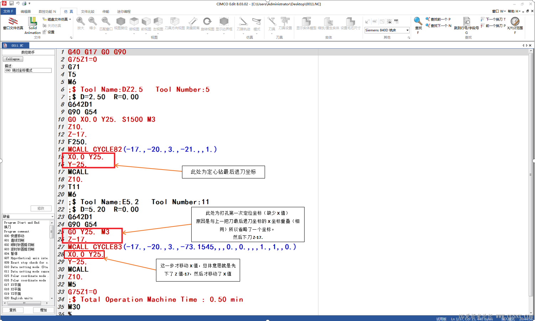The height and width of the screenshot is (321, 535).
Task: Switch to the 编辑器 editor tab
Action: point(26,11)
